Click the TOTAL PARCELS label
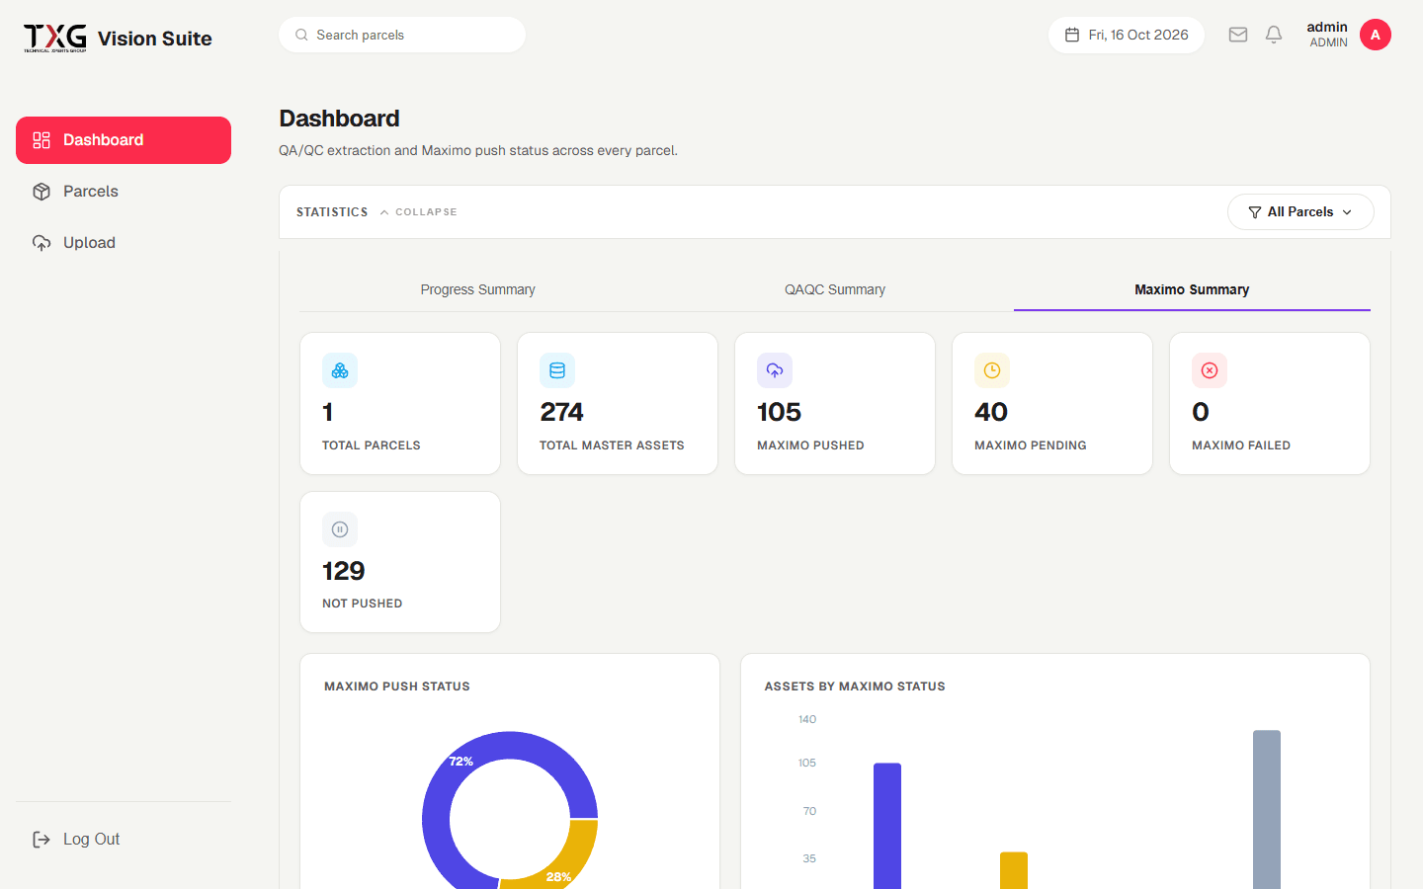Viewport: 1423px width, 889px height. [x=372, y=445]
